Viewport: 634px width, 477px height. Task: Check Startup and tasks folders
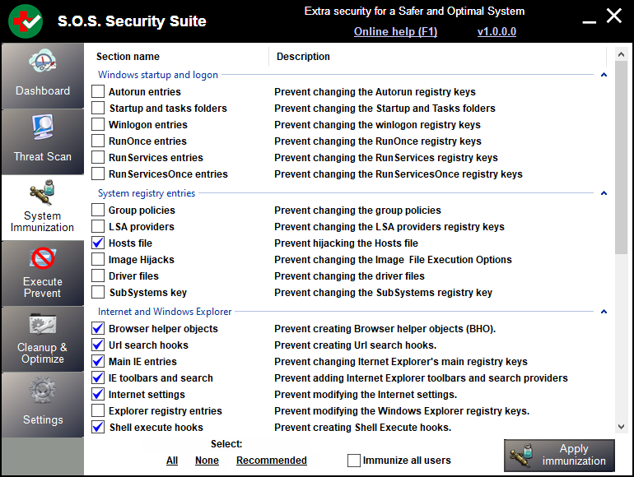tap(98, 109)
